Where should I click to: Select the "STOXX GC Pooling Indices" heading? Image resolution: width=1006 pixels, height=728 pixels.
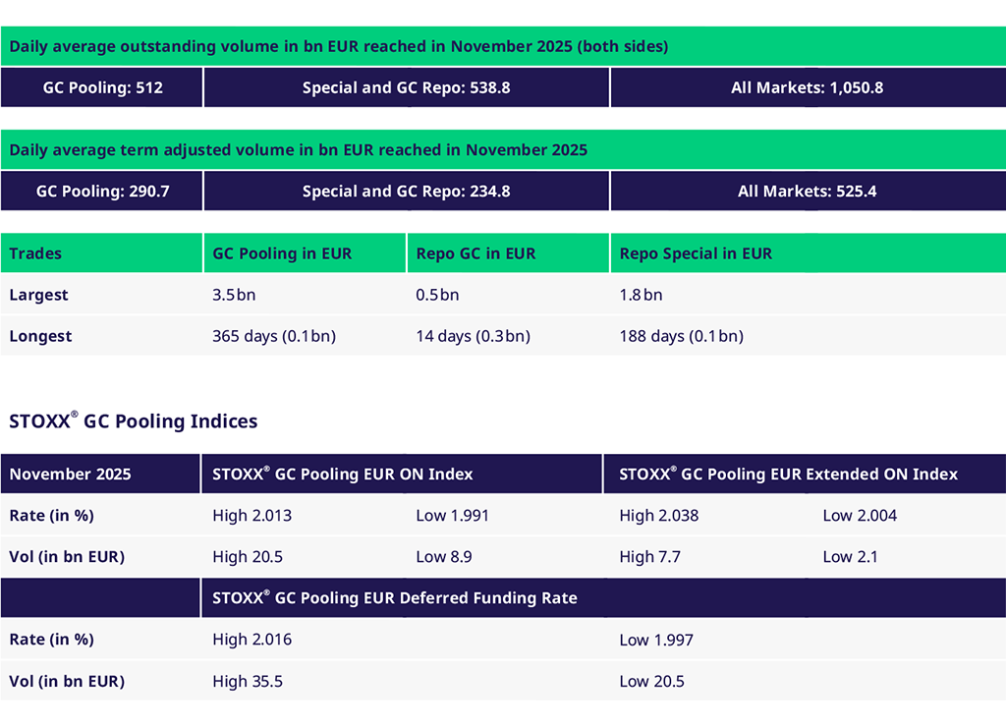pos(134,421)
